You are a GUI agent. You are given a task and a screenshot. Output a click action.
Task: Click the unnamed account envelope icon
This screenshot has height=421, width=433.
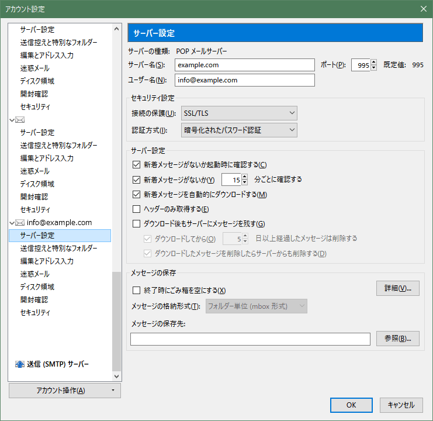[20, 120]
